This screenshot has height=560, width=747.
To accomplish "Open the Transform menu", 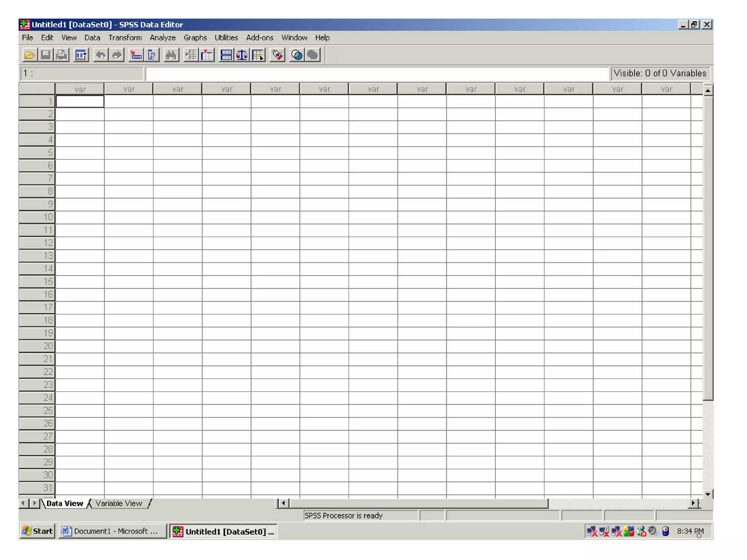I will (x=125, y=38).
